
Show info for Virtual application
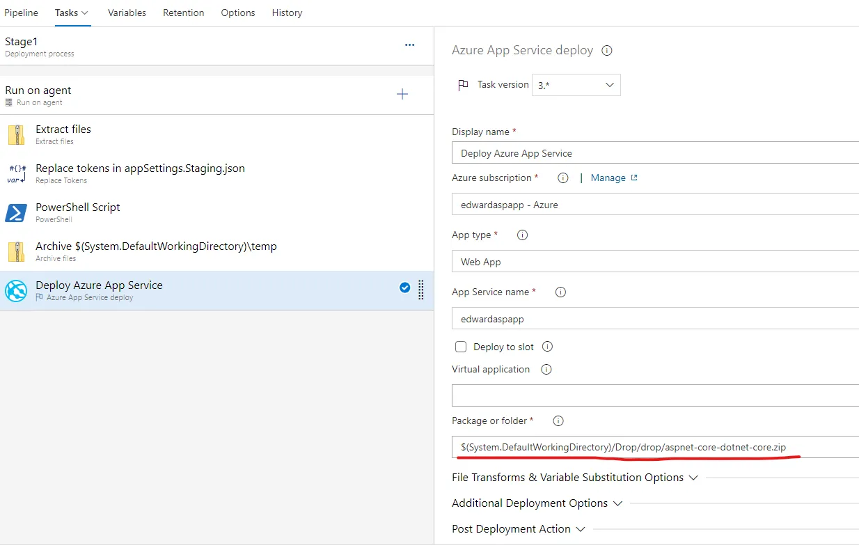click(546, 369)
